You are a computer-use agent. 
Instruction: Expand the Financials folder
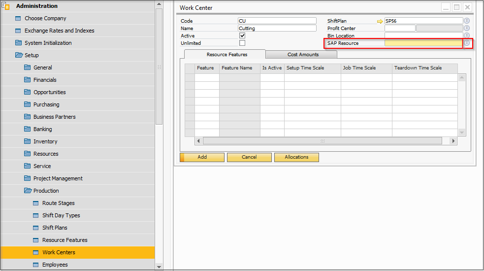click(28, 80)
